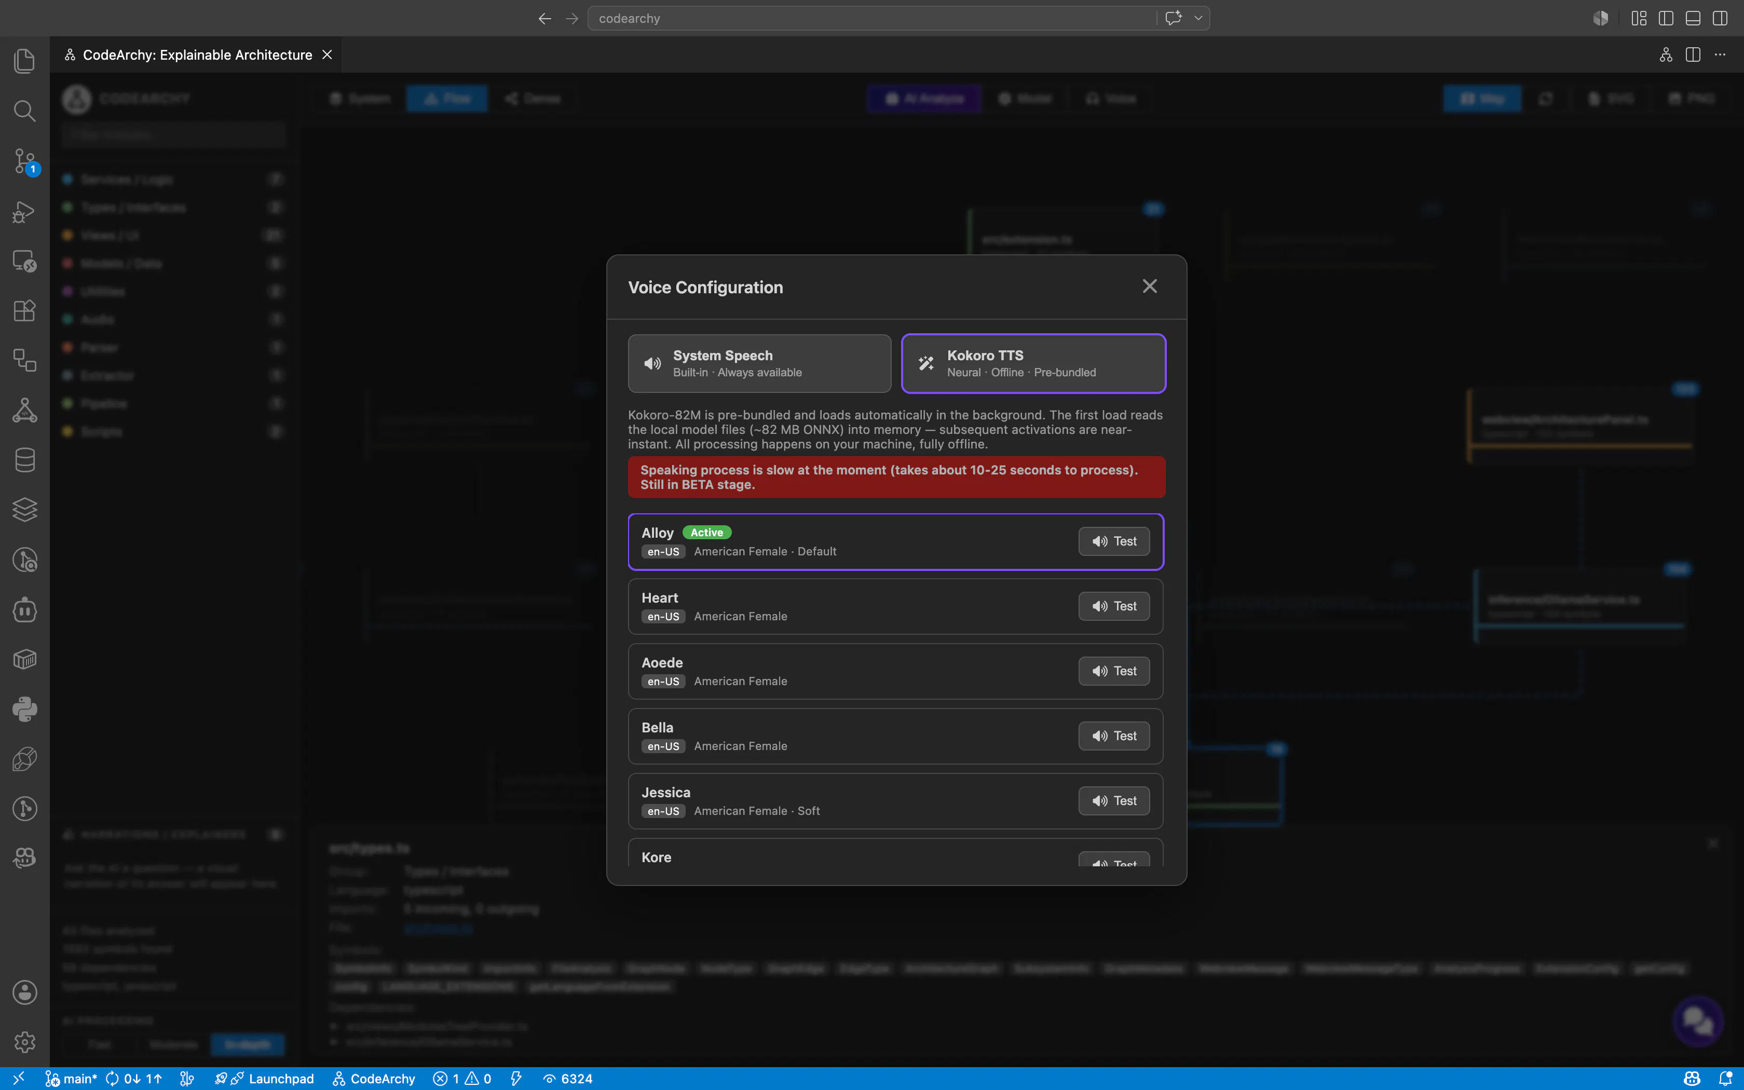Select the Jessica voice
The width and height of the screenshot is (1744, 1090).
(896, 801)
